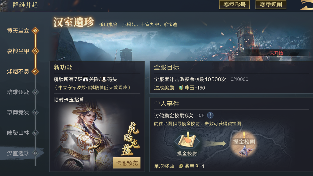
Task: Click the 卡池预览 card pool preview button
Action: (127, 163)
